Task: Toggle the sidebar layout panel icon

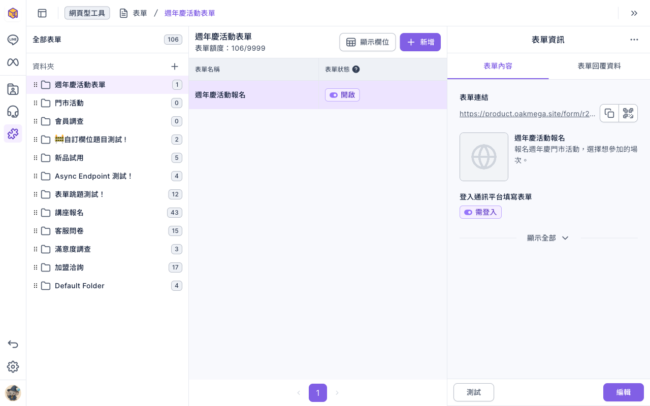Action: pos(42,13)
